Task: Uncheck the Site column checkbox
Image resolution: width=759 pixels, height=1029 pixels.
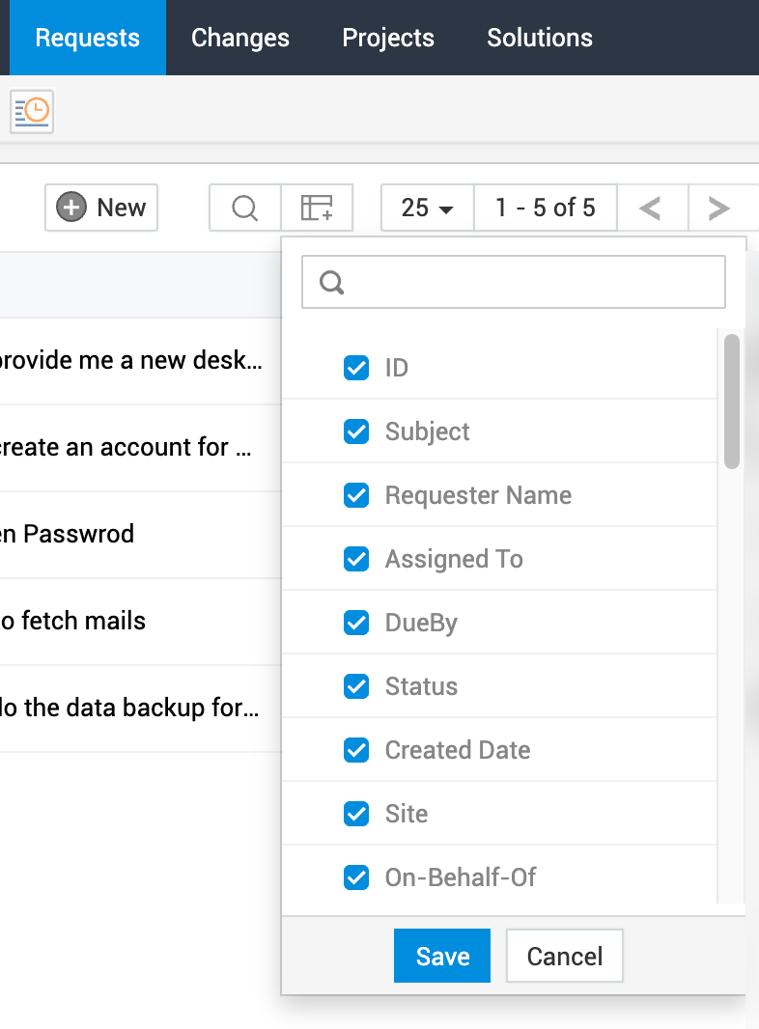Action: point(356,814)
